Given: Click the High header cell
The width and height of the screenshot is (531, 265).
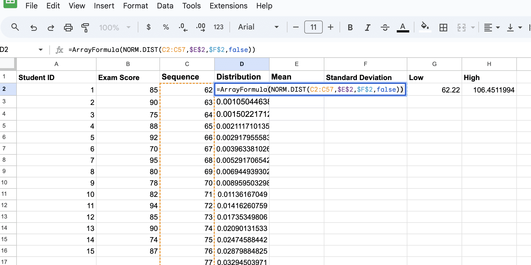Looking at the screenshot, I should click(x=489, y=77).
